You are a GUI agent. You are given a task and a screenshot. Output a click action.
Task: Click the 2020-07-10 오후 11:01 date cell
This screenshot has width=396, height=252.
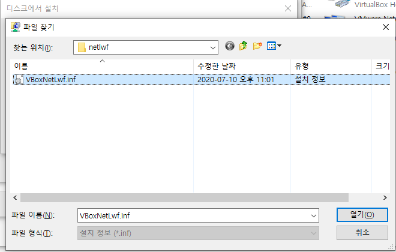click(236, 80)
